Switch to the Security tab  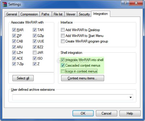[x=84, y=14]
